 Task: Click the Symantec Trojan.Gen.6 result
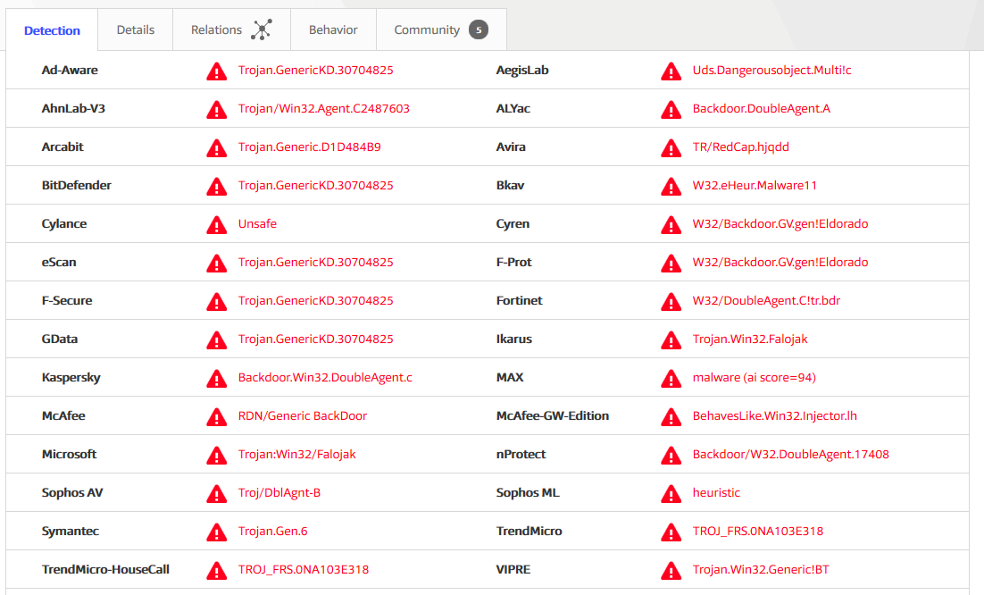click(x=272, y=532)
